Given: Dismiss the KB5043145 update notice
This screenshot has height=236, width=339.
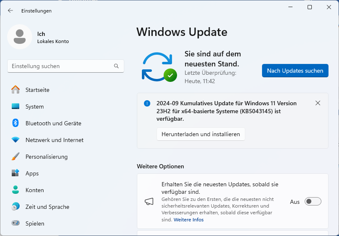Looking at the screenshot, I should (x=318, y=103).
